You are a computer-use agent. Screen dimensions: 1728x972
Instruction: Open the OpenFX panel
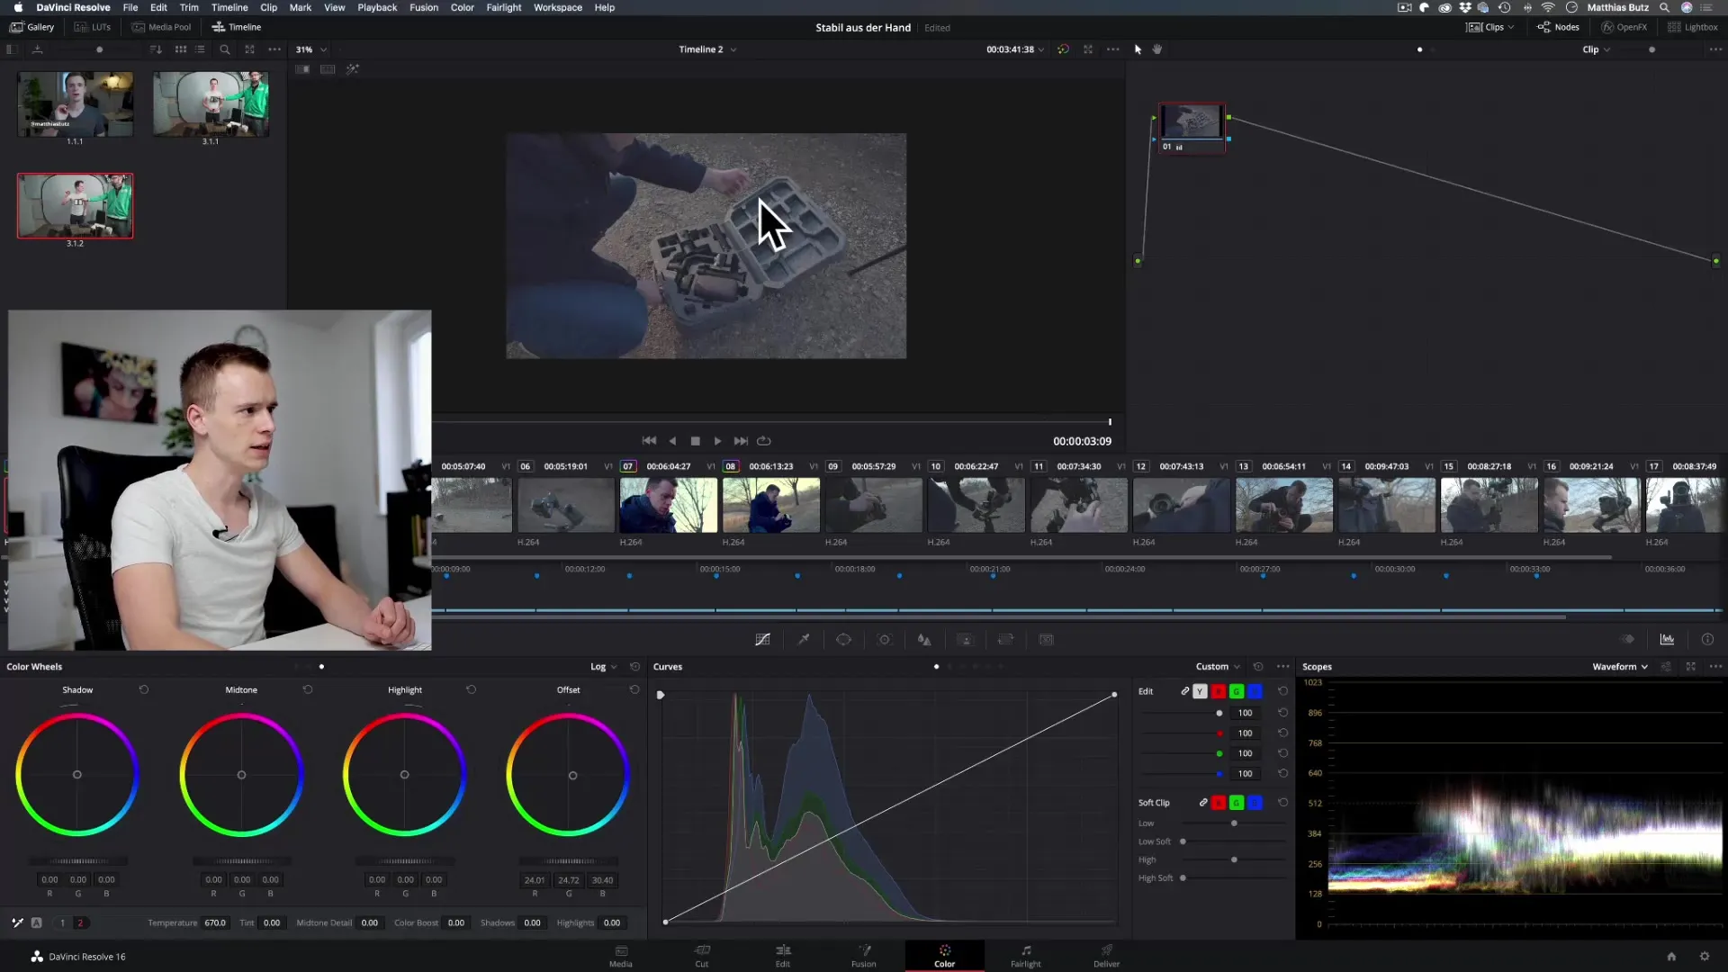click(1624, 27)
